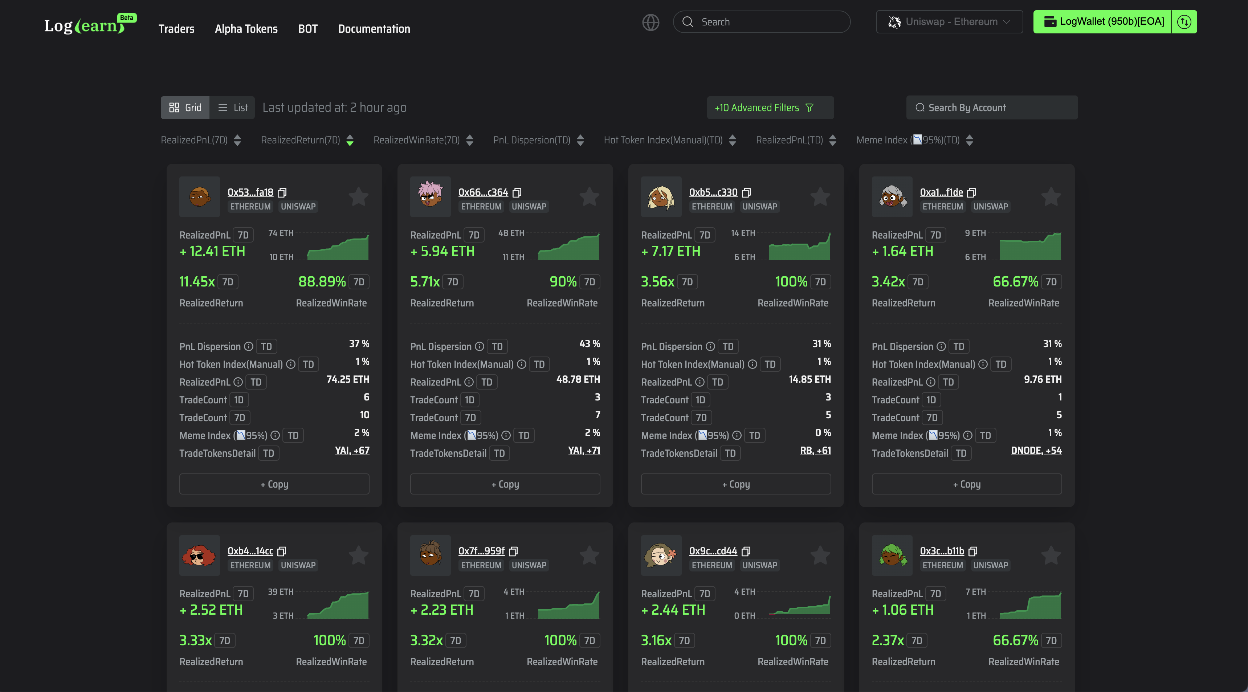Click the LogWallet wallet icon

[1050, 21]
